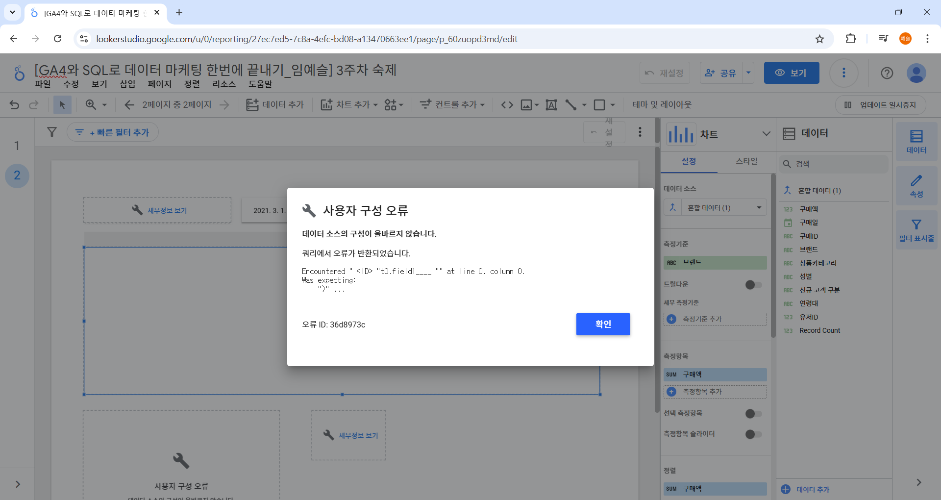Click the redo arrow icon
Image resolution: width=941 pixels, height=500 pixels.
(x=34, y=104)
